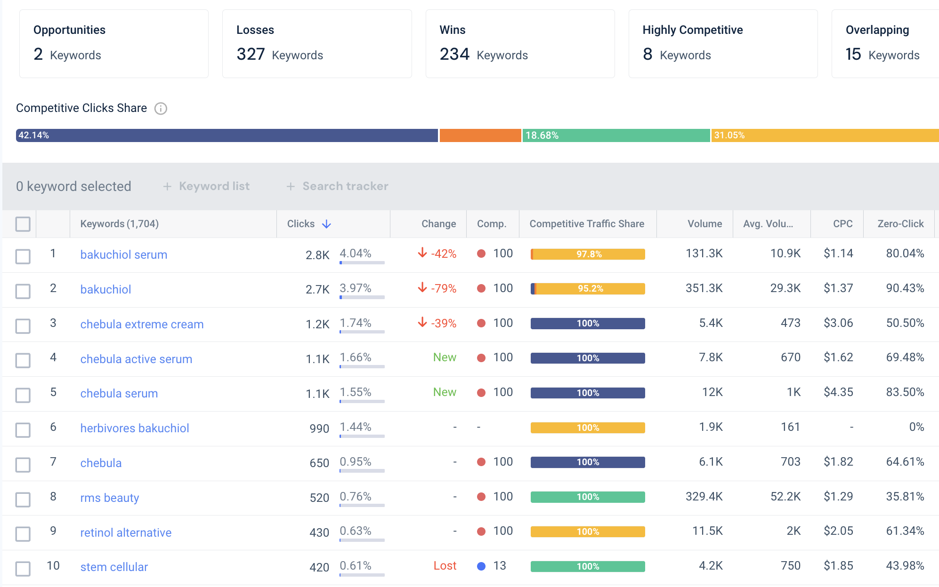The width and height of the screenshot is (939, 587).
Task: Click the blue competition dot for stem cellular
Action: point(481,566)
